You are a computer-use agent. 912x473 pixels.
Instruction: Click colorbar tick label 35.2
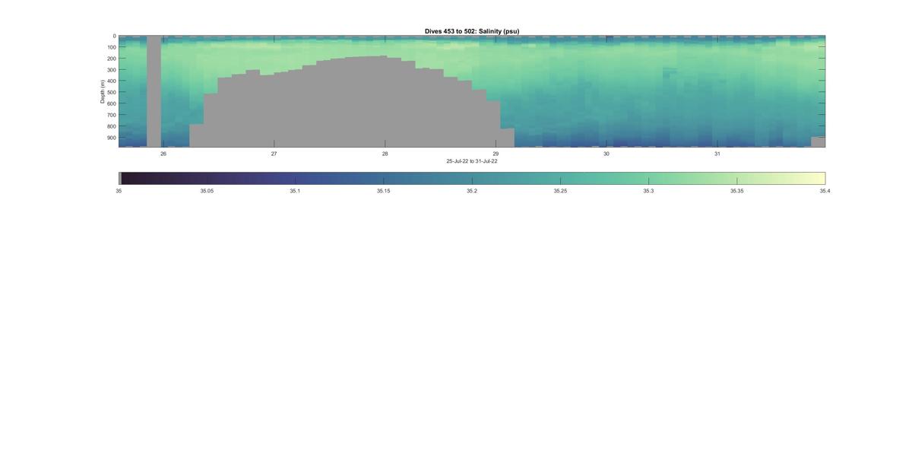[x=472, y=191]
